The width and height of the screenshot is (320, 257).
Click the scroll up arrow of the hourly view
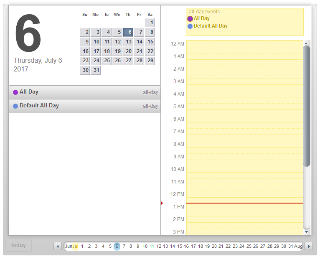tap(306, 43)
